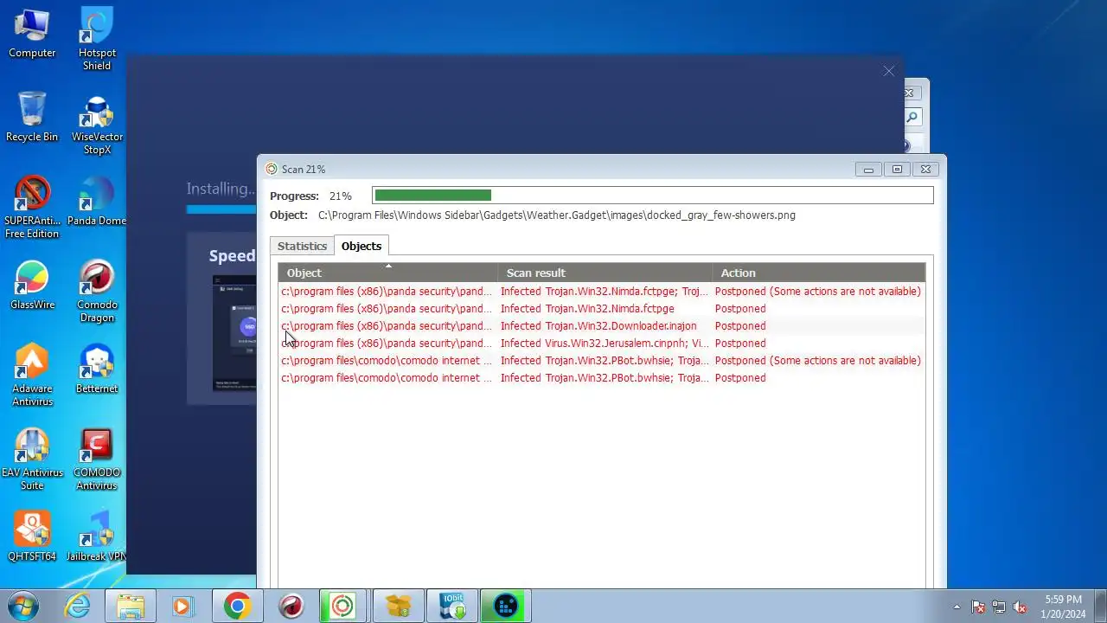Switch to the green scanner taskbar button

(343, 607)
